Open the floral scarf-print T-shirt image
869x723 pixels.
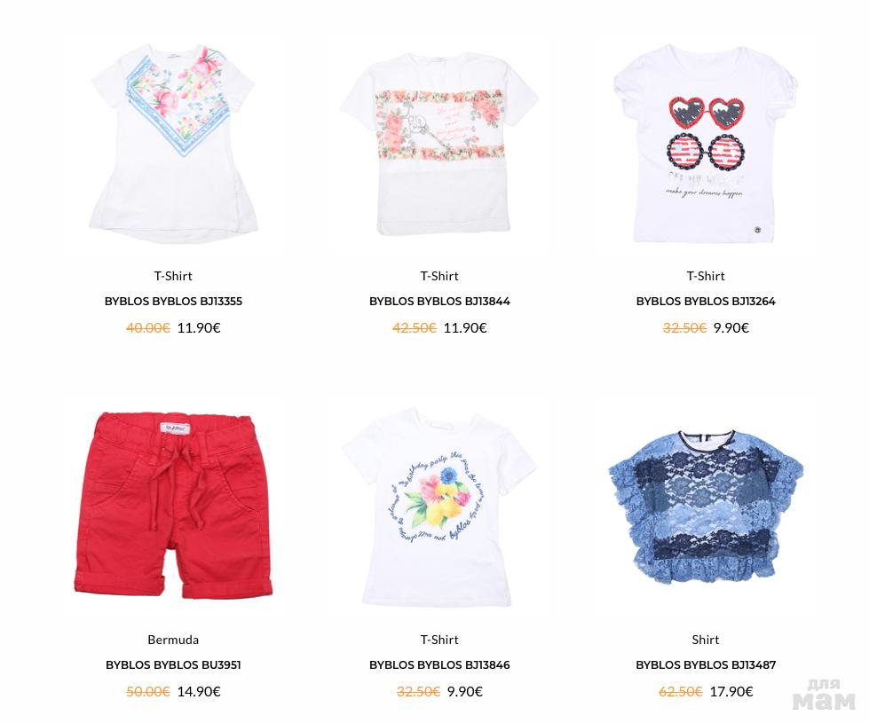coord(173,144)
